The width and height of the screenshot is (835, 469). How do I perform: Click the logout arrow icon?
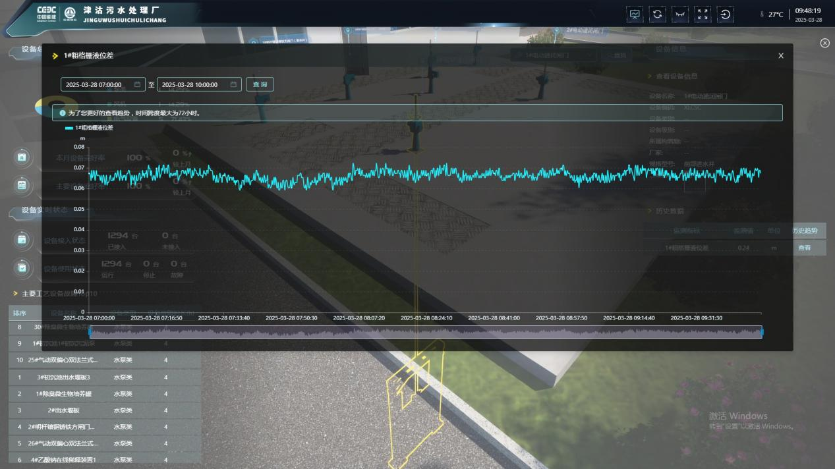pyautogui.click(x=725, y=14)
